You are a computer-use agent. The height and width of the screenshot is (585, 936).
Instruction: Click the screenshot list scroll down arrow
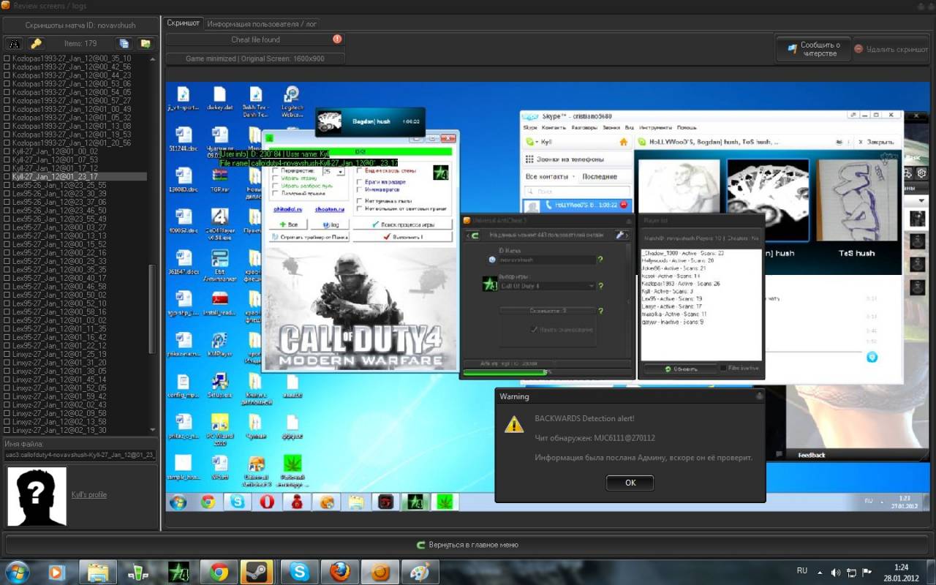[152, 431]
